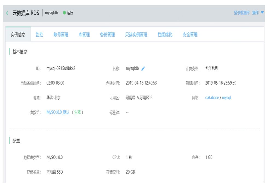Open the 性能优化 tab
268x191 pixels.
[165, 35]
